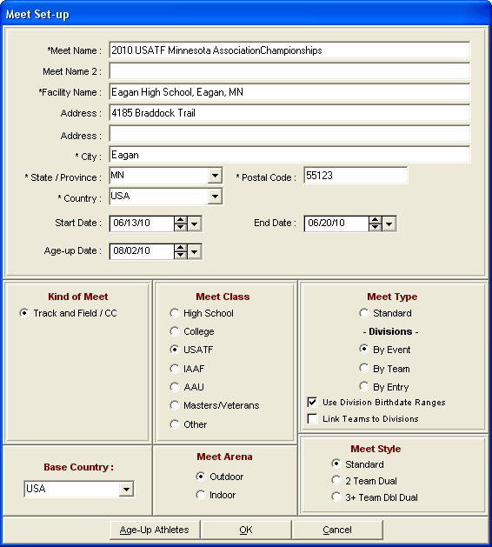
Task: Select divisions By Team
Action: coord(364,368)
